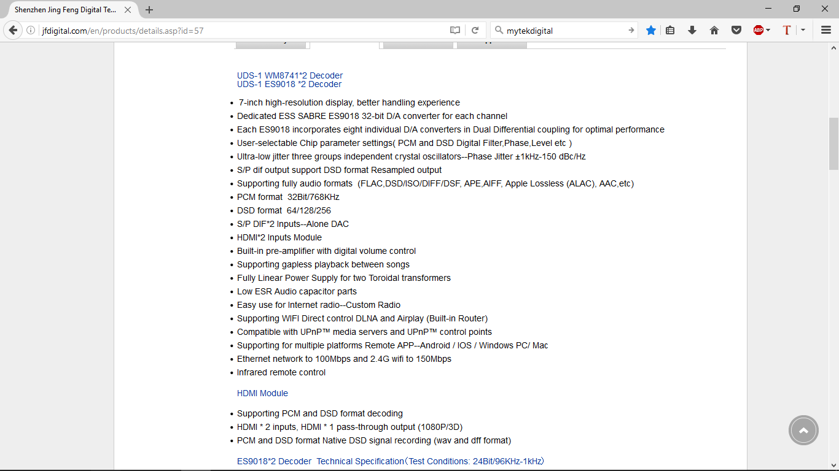The width and height of the screenshot is (839, 471).
Task: Expand the Adblock Plus dropdown arrow
Action: pos(768,30)
